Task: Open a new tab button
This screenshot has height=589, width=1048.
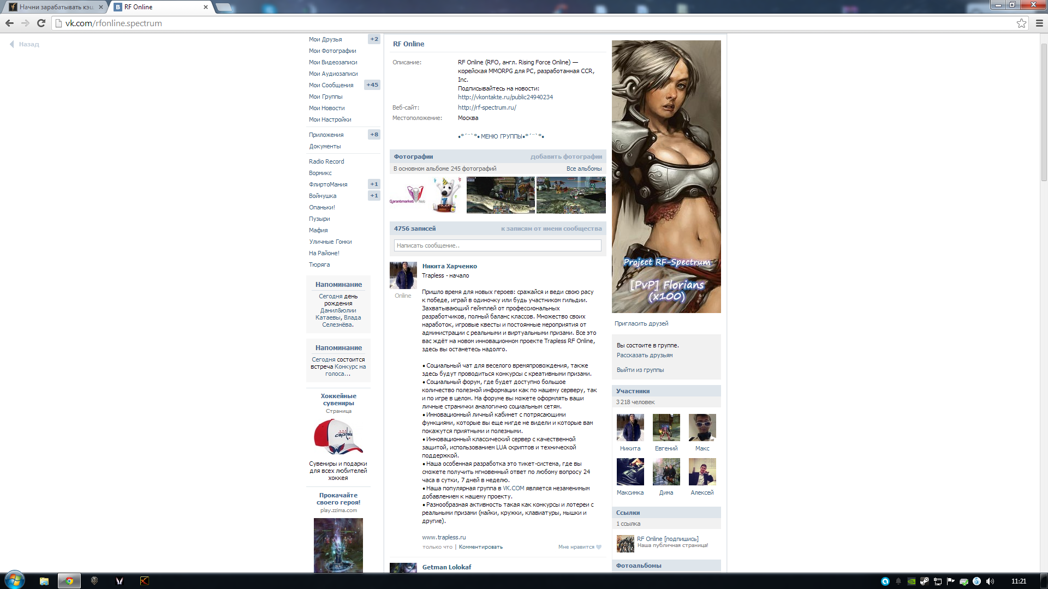Action: click(x=224, y=7)
